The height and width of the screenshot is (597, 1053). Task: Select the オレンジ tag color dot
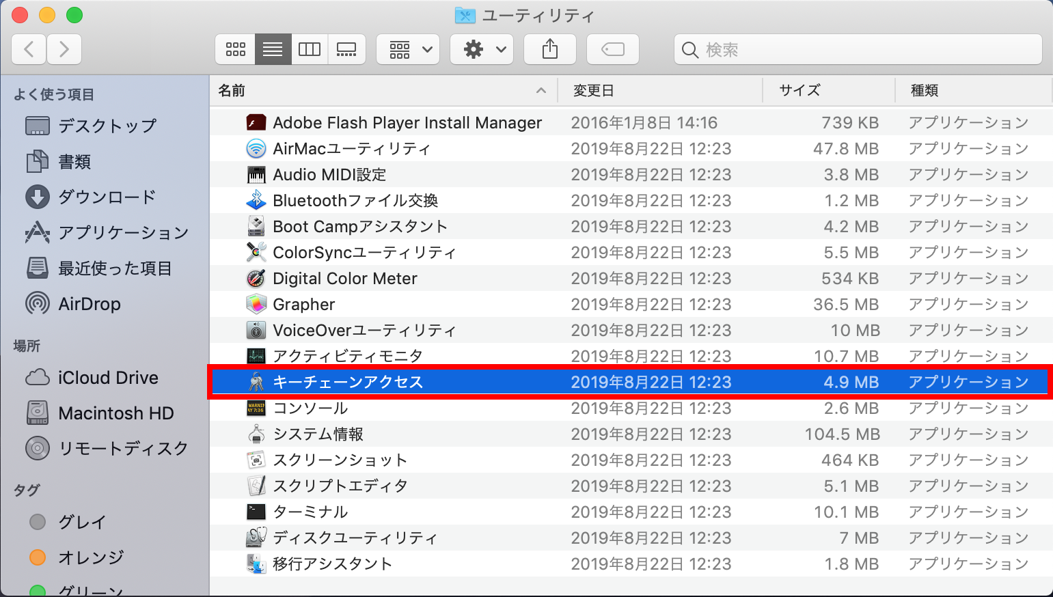[38, 557]
